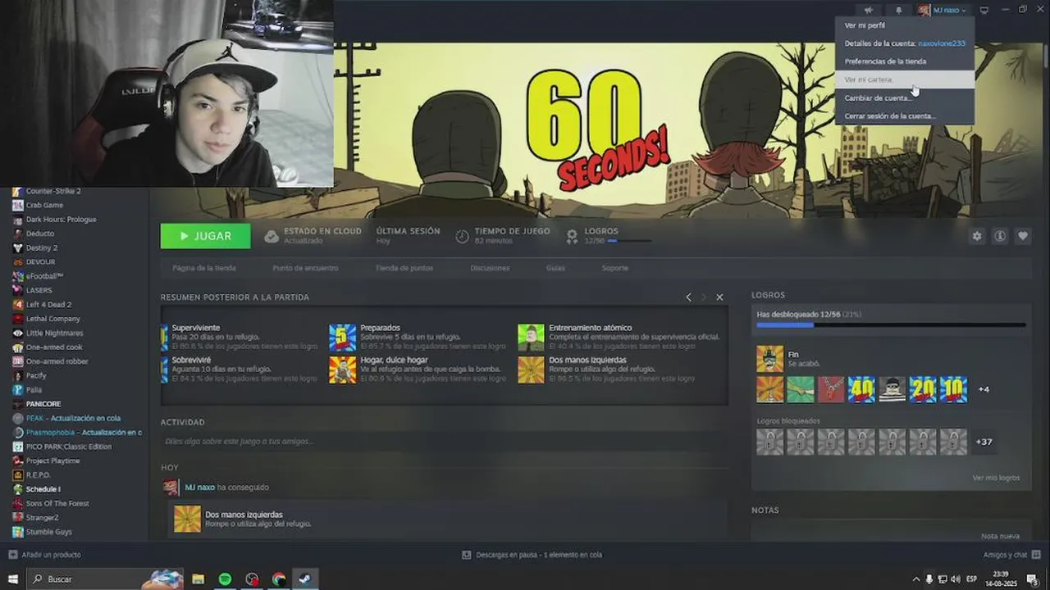Screen dimensions: 1050x590
Task: Select PANICORE in the library list
Action: pyautogui.click(x=43, y=404)
